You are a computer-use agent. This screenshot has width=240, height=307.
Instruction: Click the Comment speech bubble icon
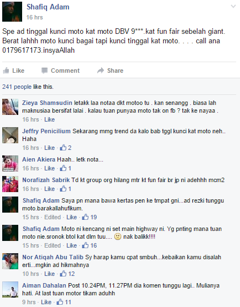pos(44,71)
